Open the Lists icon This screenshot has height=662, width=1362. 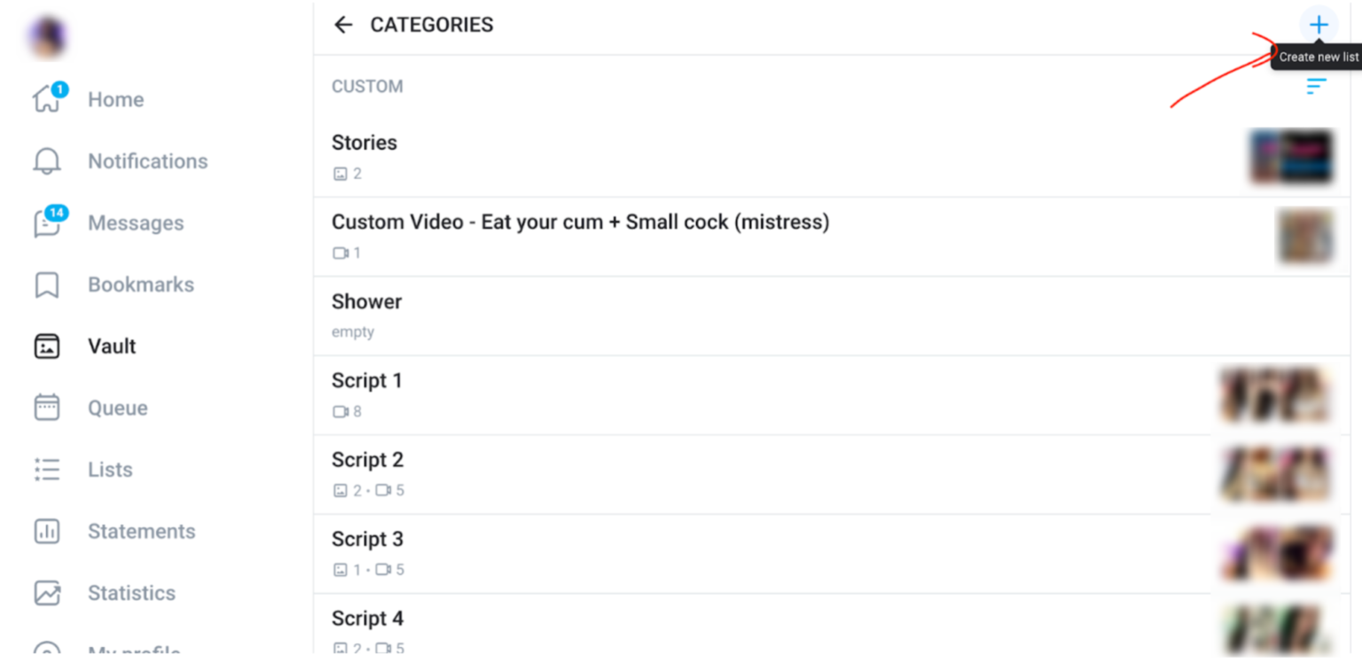(46, 469)
